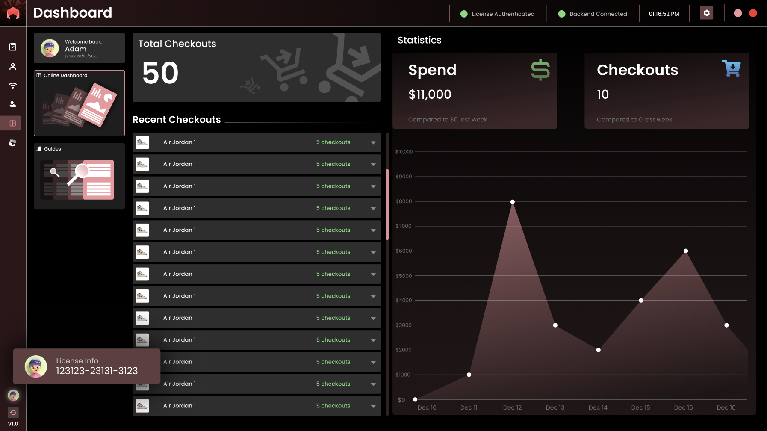Expand the bottom-most Air Jordan 1 checkout row
Screen dimensions: 767x431
click(x=373, y=406)
